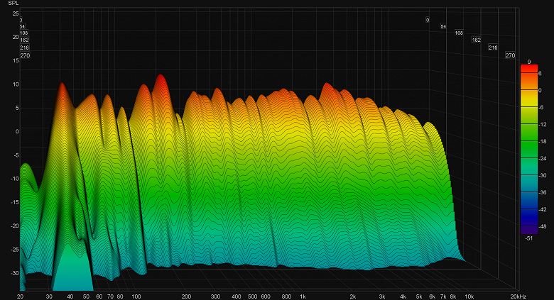Select the 1k frequency axis label
This screenshot has height=300, width=554.
tap(303, 296)
